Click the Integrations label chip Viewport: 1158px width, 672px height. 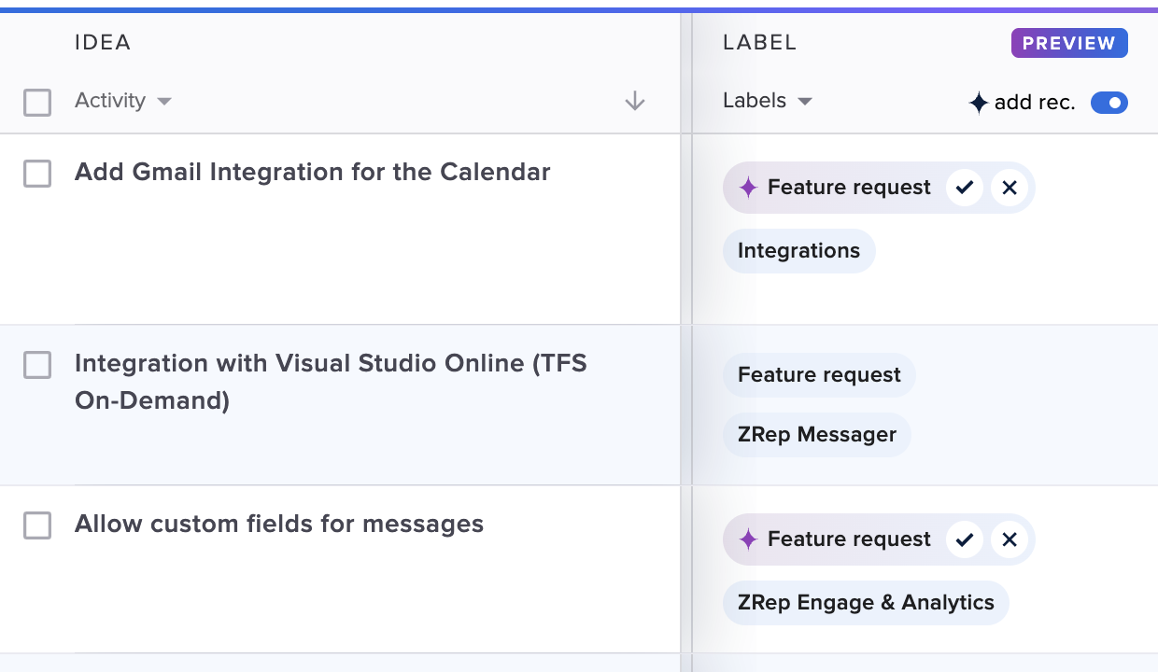click(798, 250)
